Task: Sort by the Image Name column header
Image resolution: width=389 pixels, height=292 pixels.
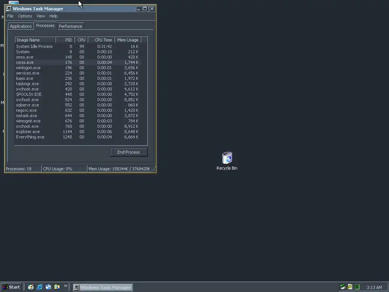Action: click(35, 40)
